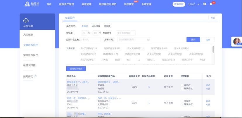Viewport: 242px width, 118px height.
Task: Mark 单次检测 row as 确认侵权
Action: point(182,104)
